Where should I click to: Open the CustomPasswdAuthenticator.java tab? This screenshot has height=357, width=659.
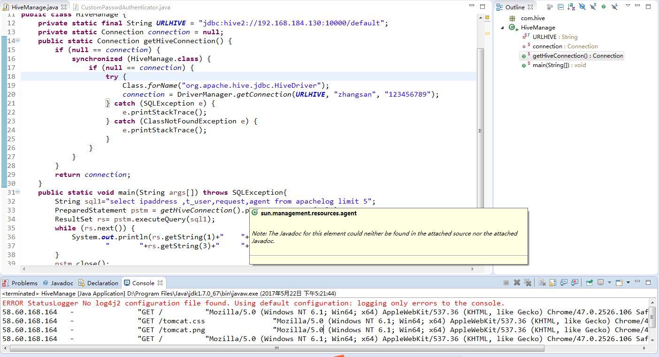[122, 7]
